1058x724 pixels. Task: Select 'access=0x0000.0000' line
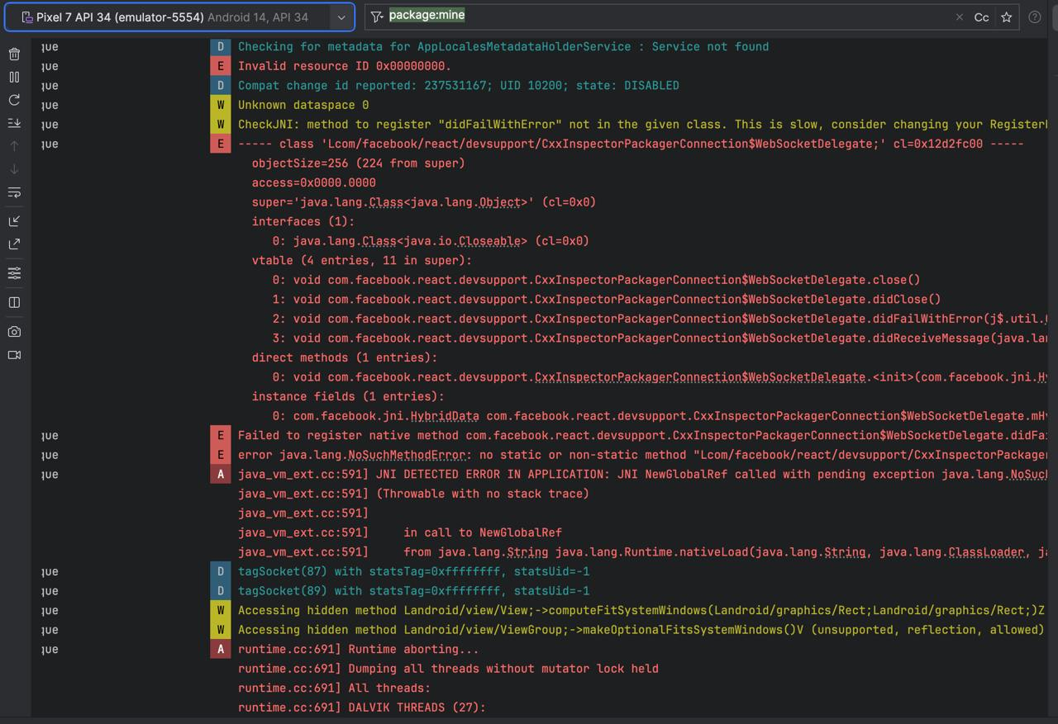click(x=314, y=182)
